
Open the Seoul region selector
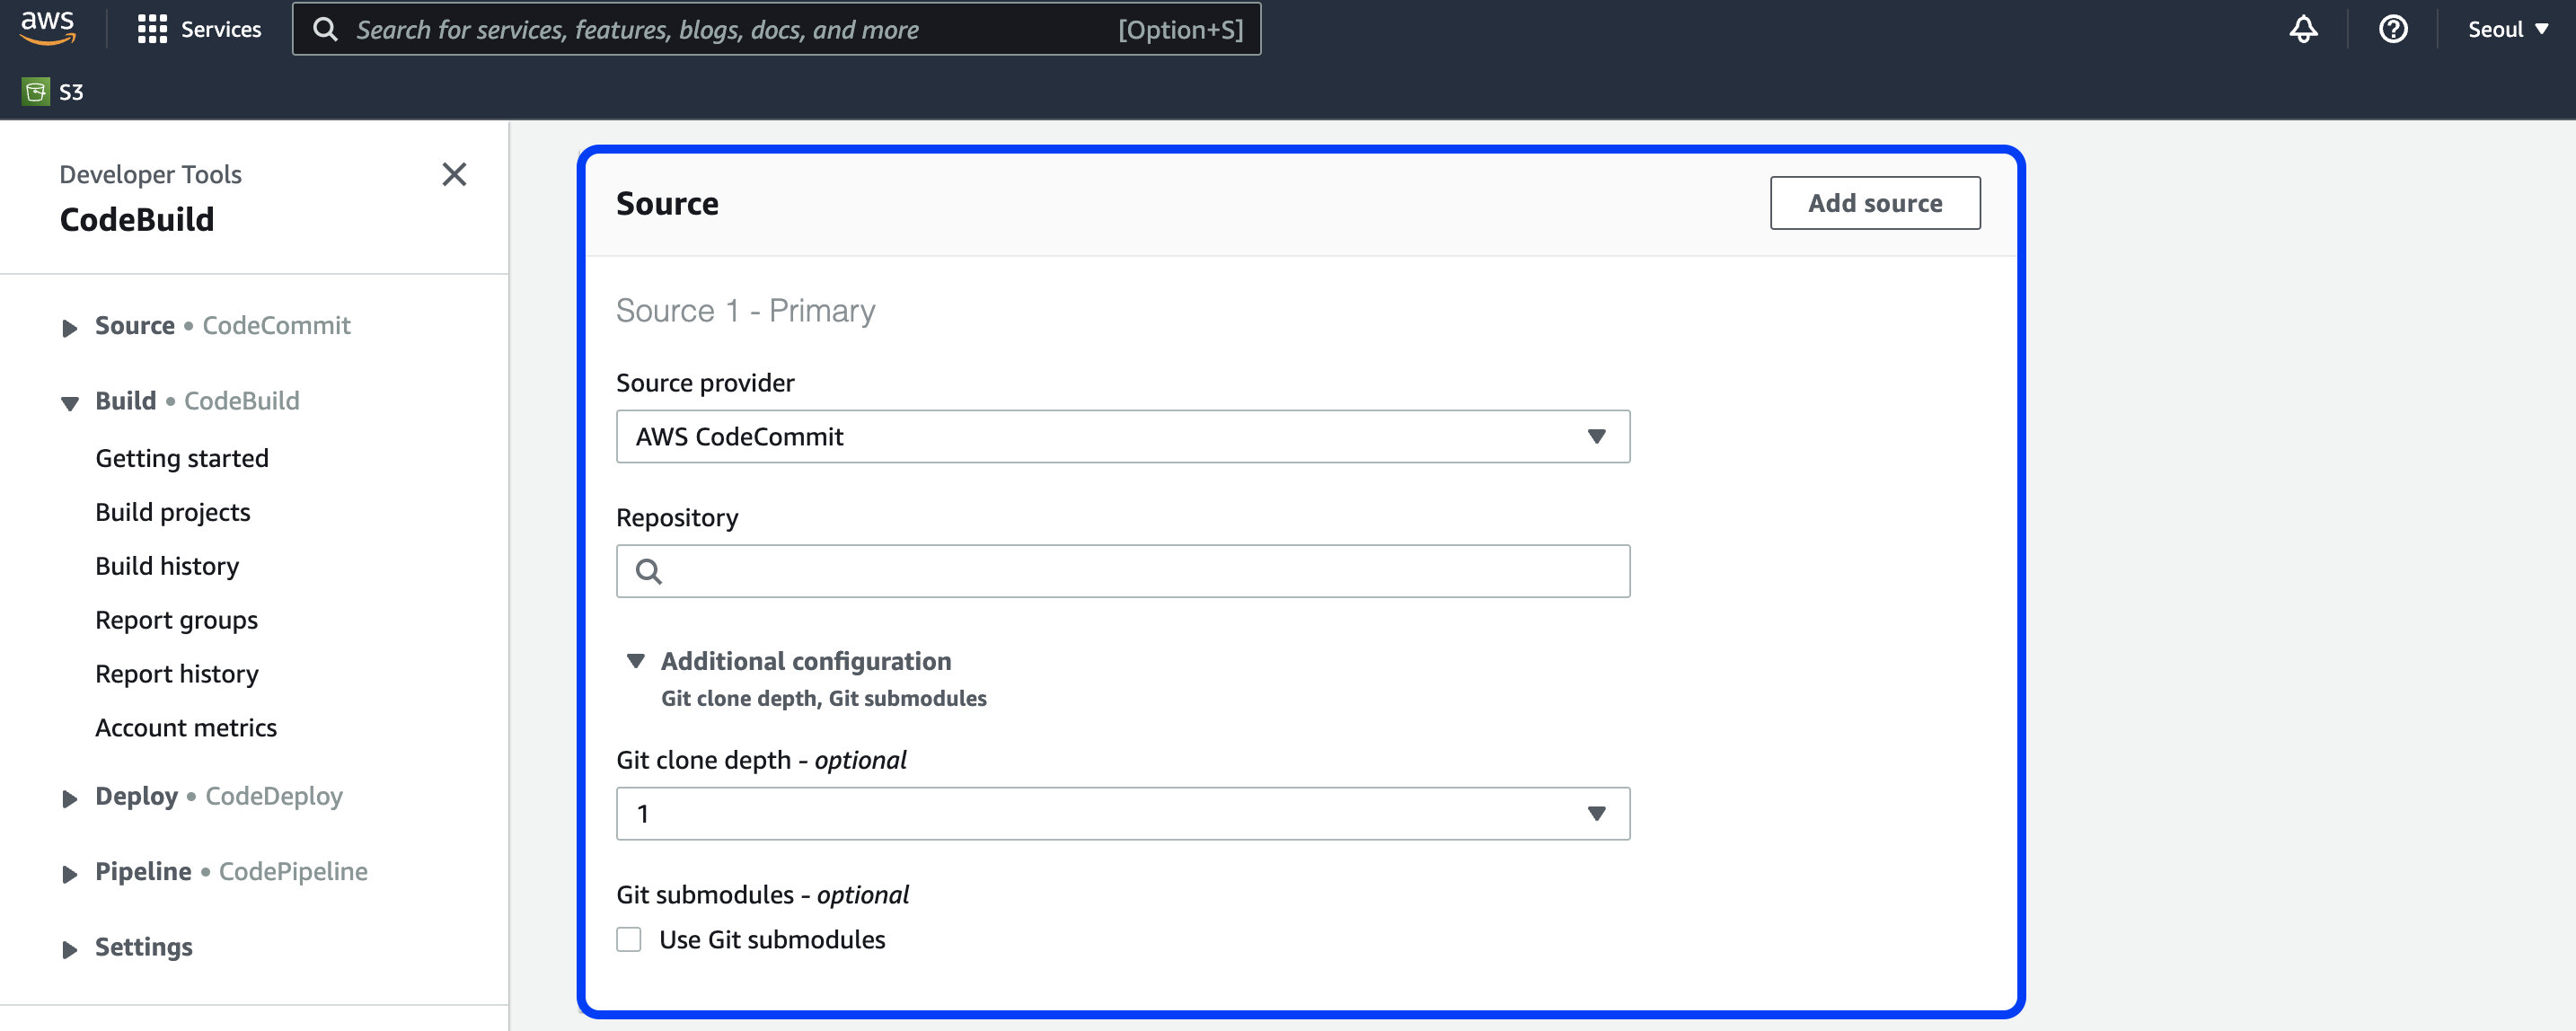click(2507, 29)
